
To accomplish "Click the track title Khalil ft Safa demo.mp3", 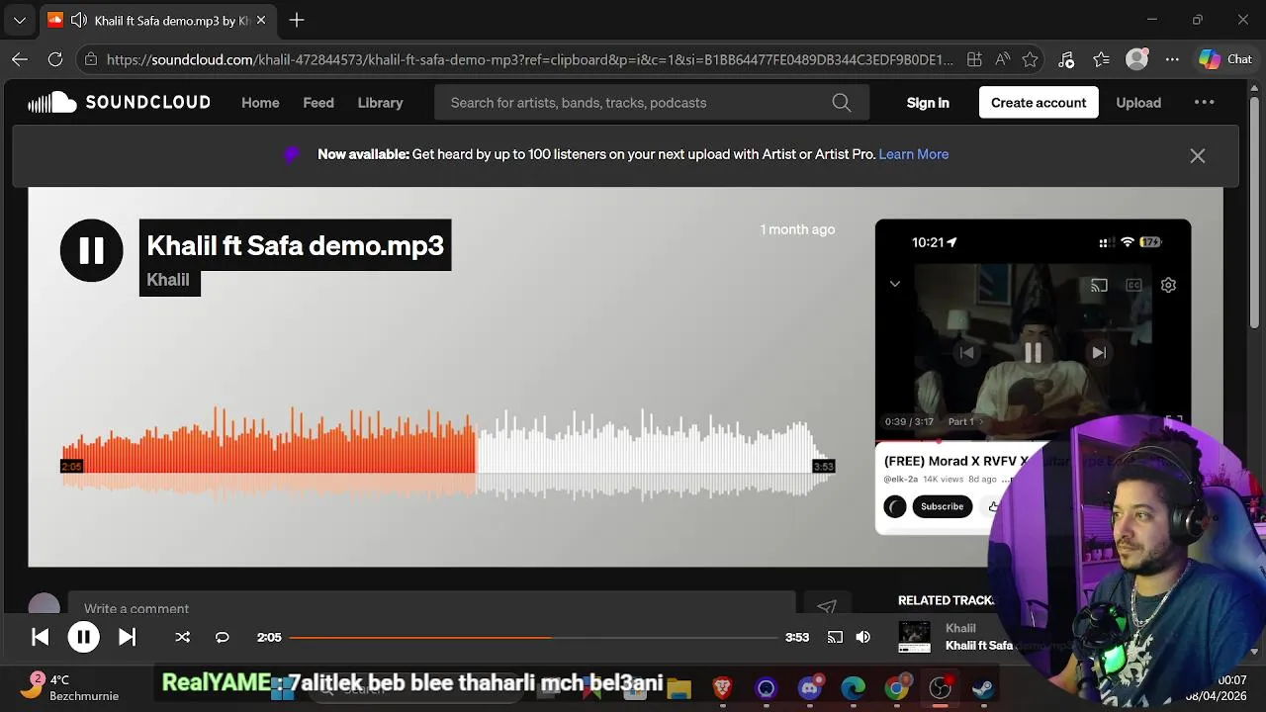I will [295, 245].
